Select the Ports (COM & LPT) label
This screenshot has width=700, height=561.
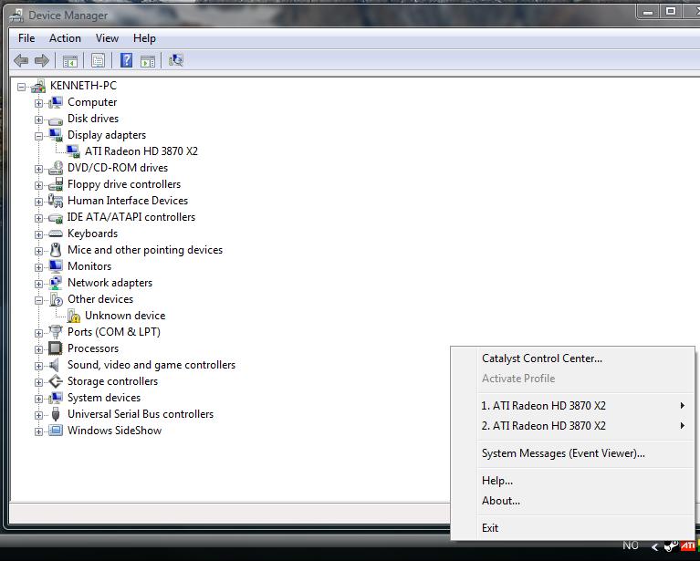114,332
